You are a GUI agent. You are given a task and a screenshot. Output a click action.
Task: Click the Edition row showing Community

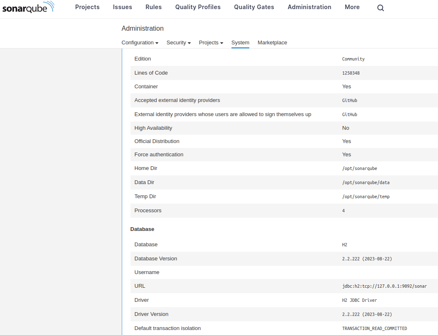tap(353, 58)
